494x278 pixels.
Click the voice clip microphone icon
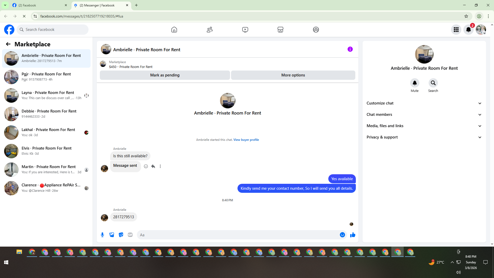(102, 235)
